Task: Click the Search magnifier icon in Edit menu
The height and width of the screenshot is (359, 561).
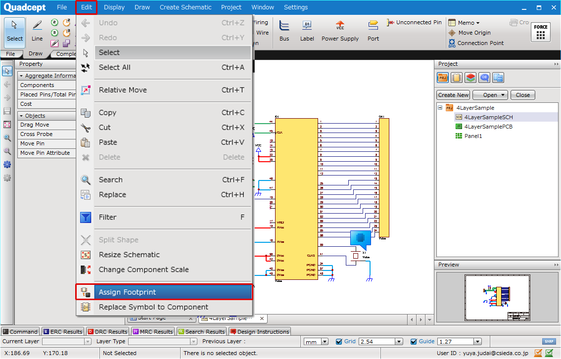Action: 86,179
